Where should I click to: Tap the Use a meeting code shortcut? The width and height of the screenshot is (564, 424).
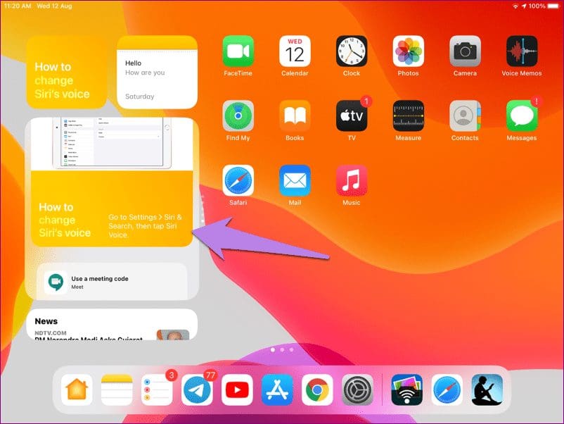click(112, 282)
